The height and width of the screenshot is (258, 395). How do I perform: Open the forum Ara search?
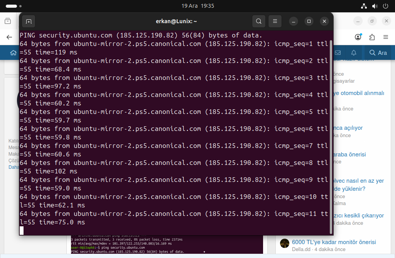point(378,53)
